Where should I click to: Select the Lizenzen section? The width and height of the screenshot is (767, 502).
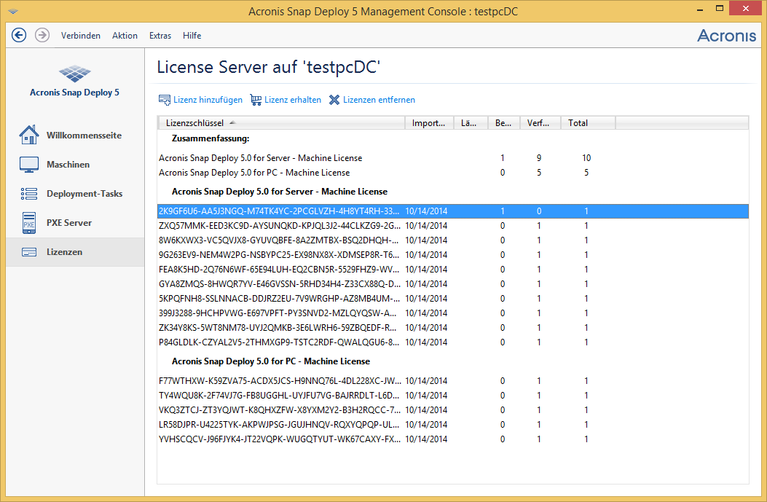75,252
